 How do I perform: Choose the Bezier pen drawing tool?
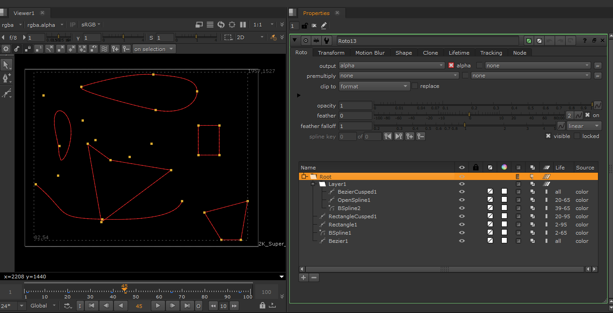pyautogui.click(x=7, y=78)
